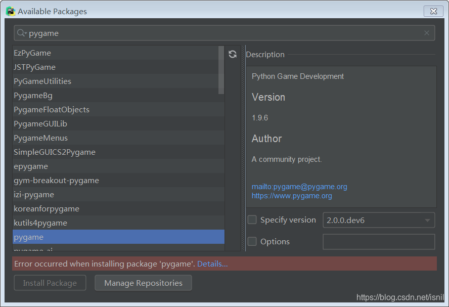Image resolution: width=449 pixels, height=307 pixels.
Task: Click the PyCharm icon in title bar
Action: coord(11,11)
